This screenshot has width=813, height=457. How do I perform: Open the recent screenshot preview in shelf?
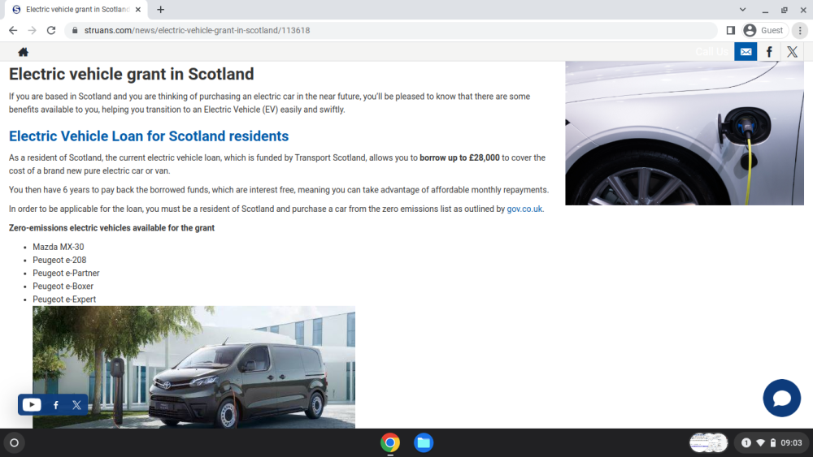point(708,442)
